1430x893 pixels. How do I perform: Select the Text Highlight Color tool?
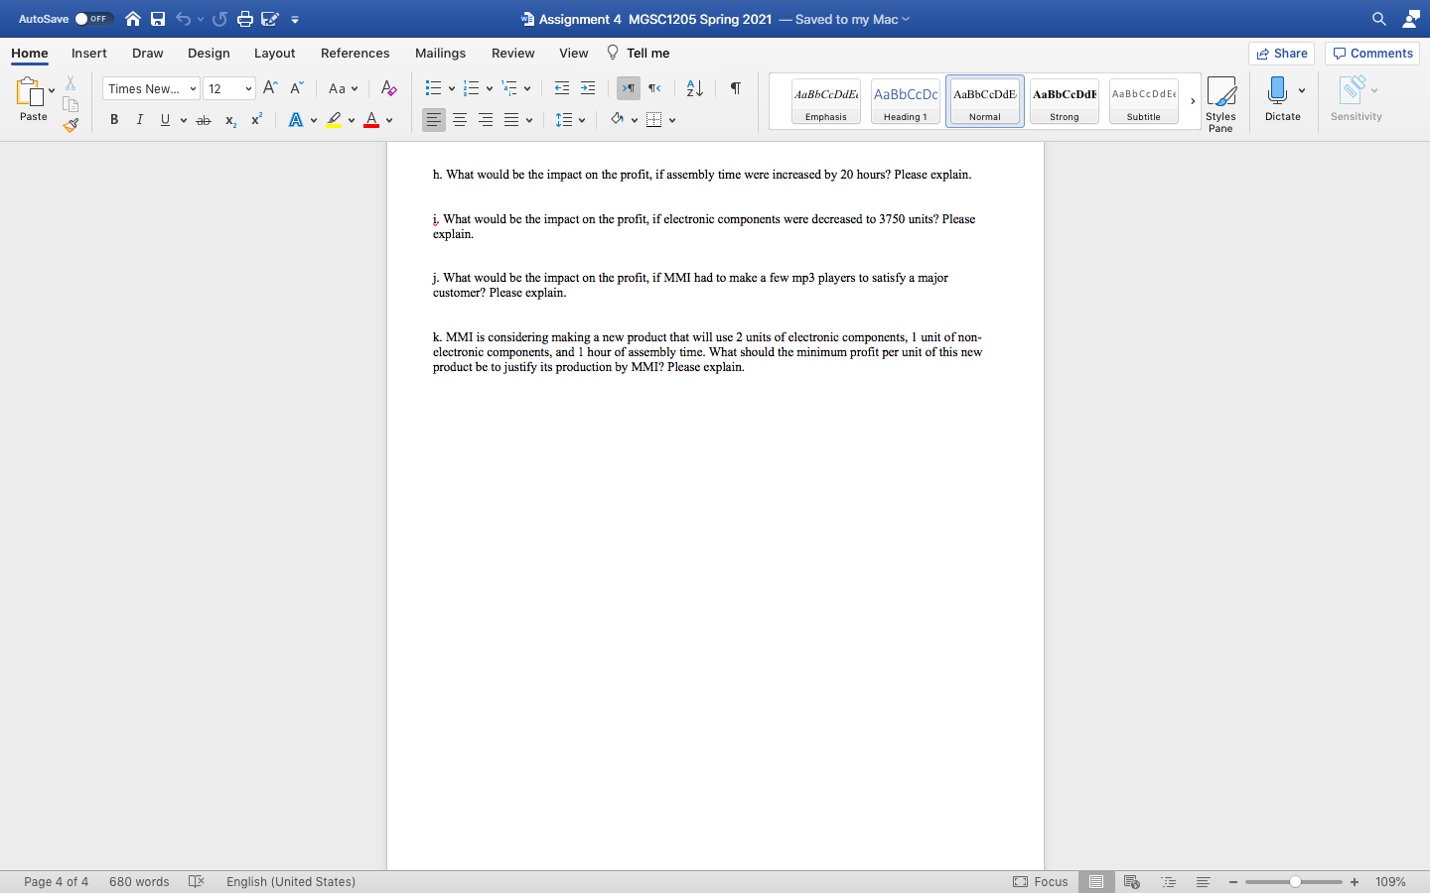tap(336, 119)
